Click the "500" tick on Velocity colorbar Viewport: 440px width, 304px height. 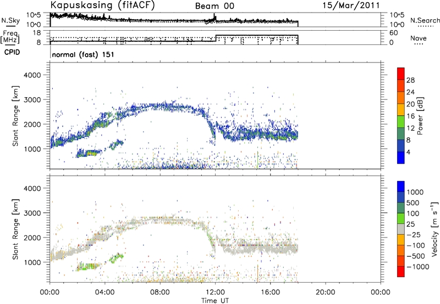pyautogui.click(x=413, y=202)
